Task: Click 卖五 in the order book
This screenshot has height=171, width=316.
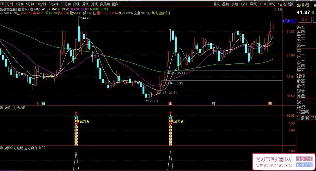Action: (301, 27)
